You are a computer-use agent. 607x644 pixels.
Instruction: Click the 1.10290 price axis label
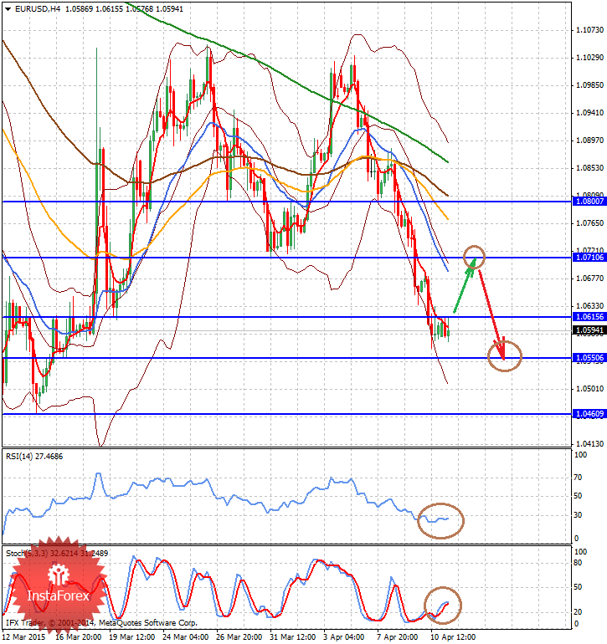point(589,58)
